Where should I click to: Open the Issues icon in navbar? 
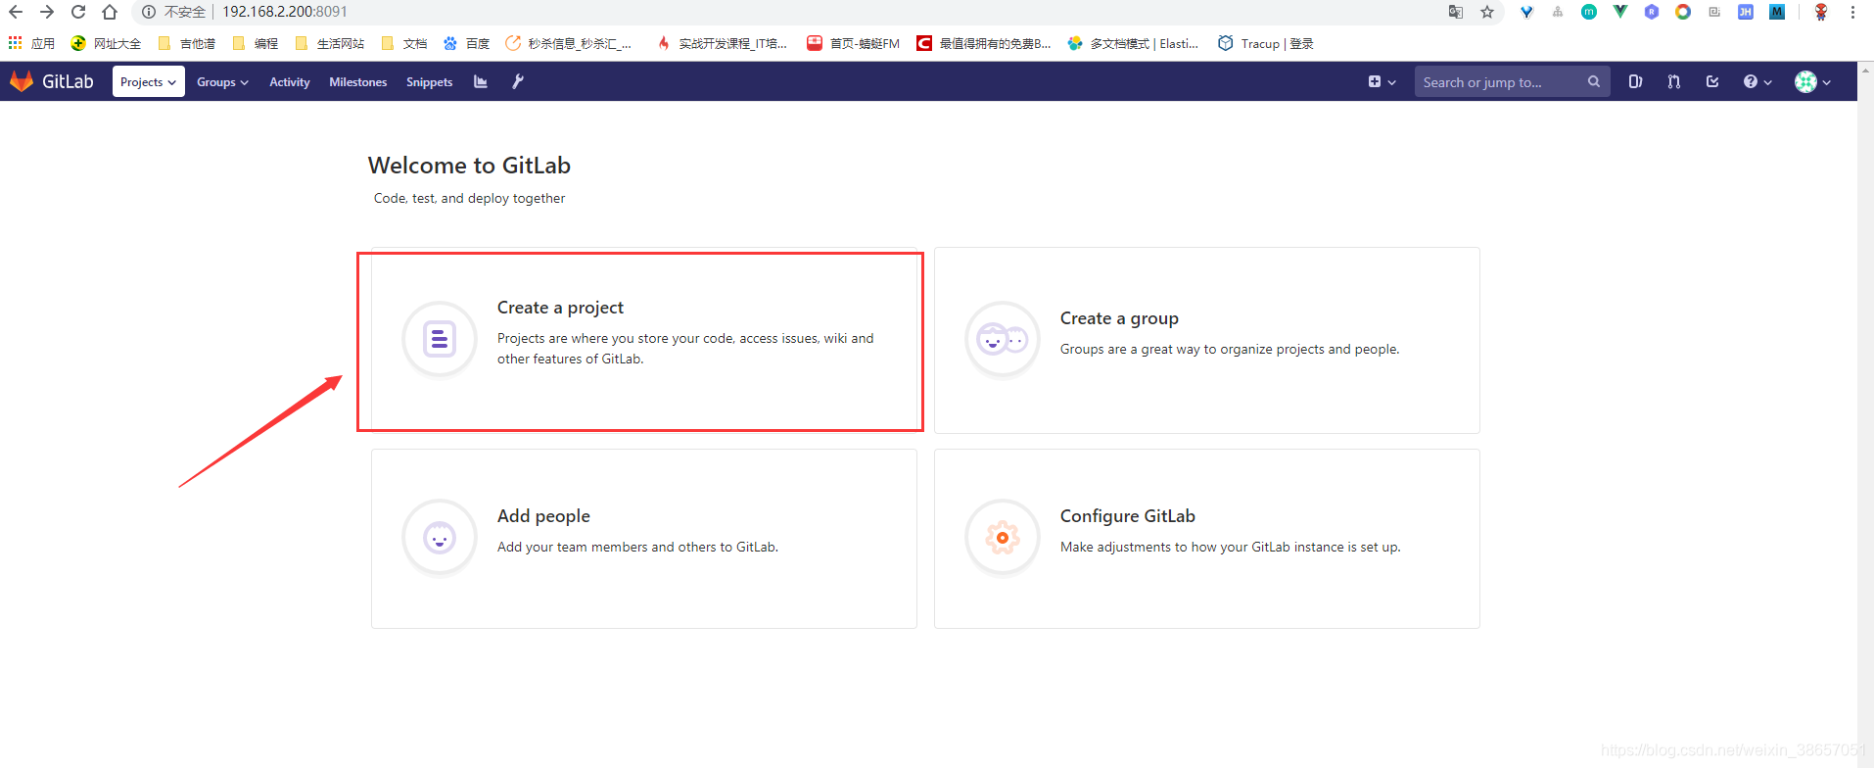point(1635,82)
